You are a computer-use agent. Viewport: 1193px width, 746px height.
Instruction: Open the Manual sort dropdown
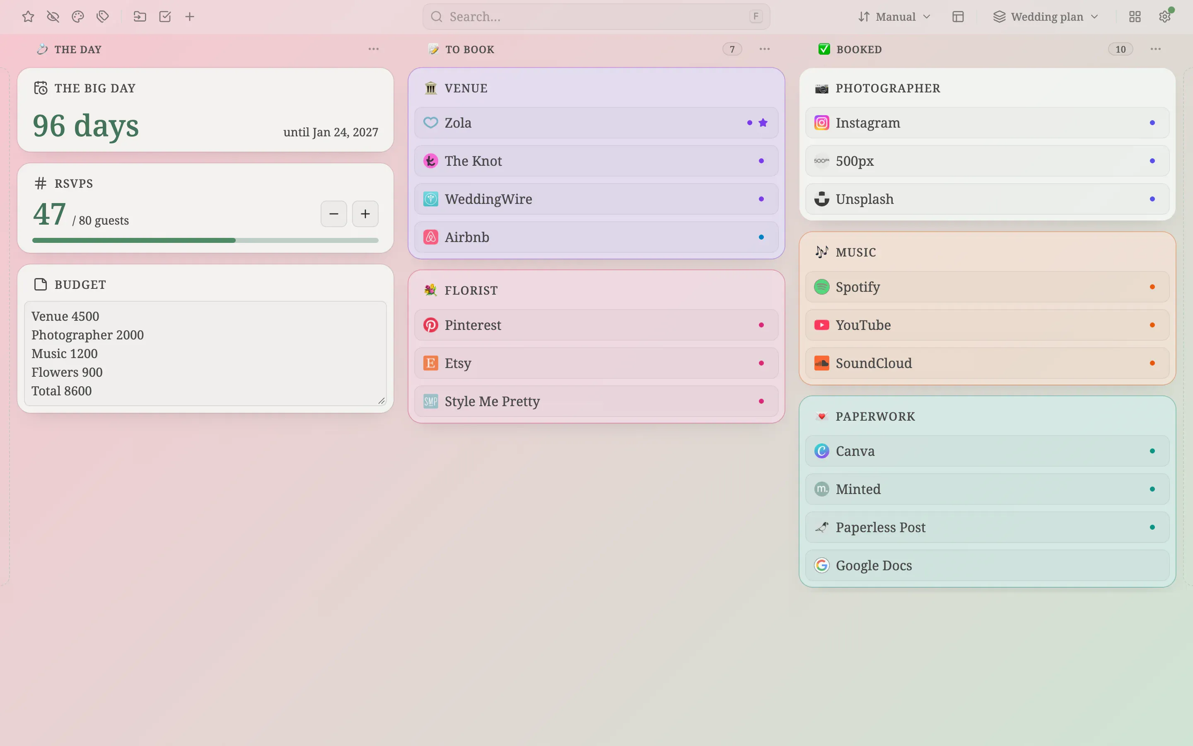(x=894, y=17)
